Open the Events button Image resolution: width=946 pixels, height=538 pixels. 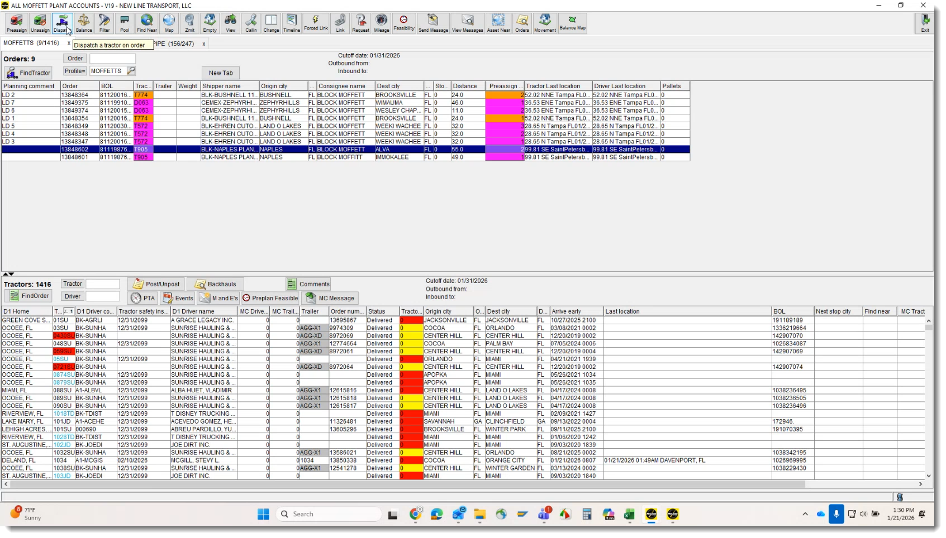(x=178, y=298)
